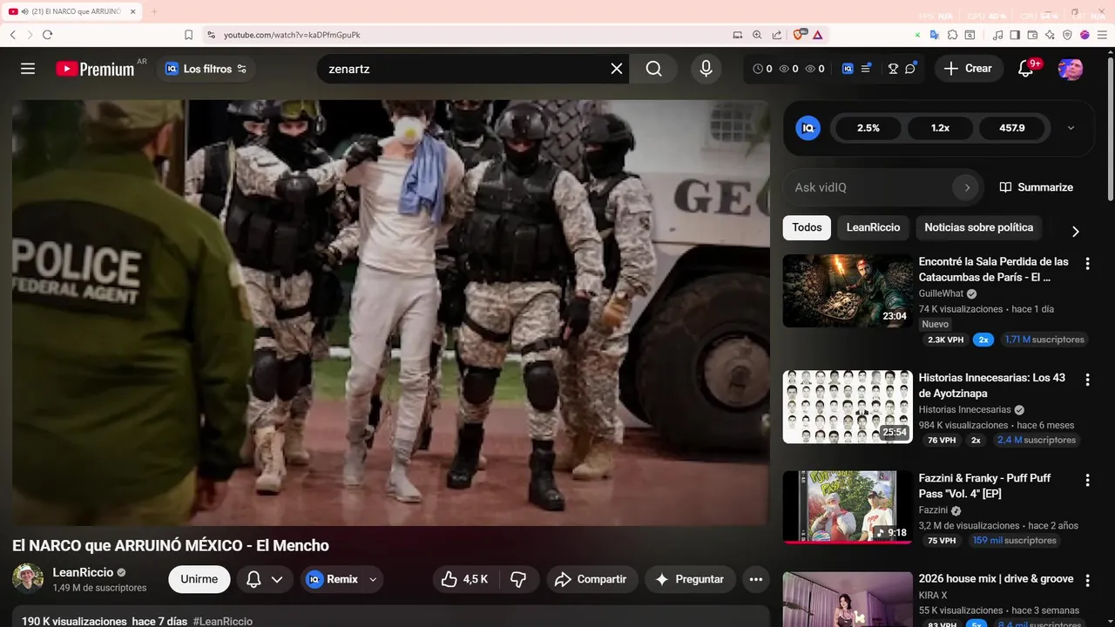Click Brave Rewards triangle icon

pyautogui.click(x=817, y=35)
